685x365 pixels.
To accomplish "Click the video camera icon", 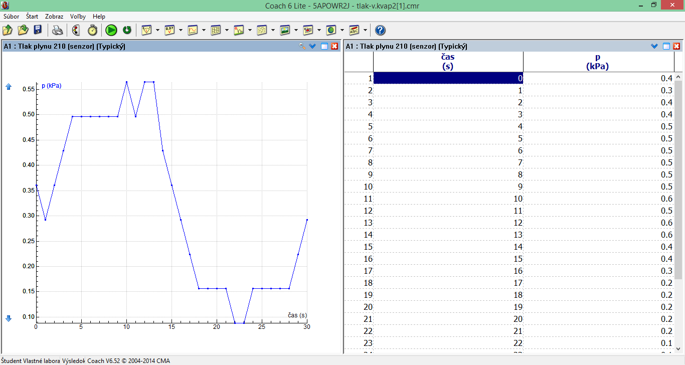I will tap(308, 30).
